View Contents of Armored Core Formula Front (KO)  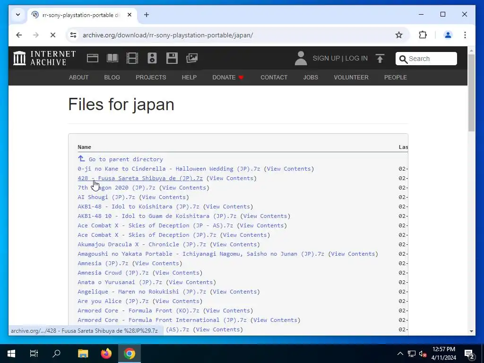(228, 311)
